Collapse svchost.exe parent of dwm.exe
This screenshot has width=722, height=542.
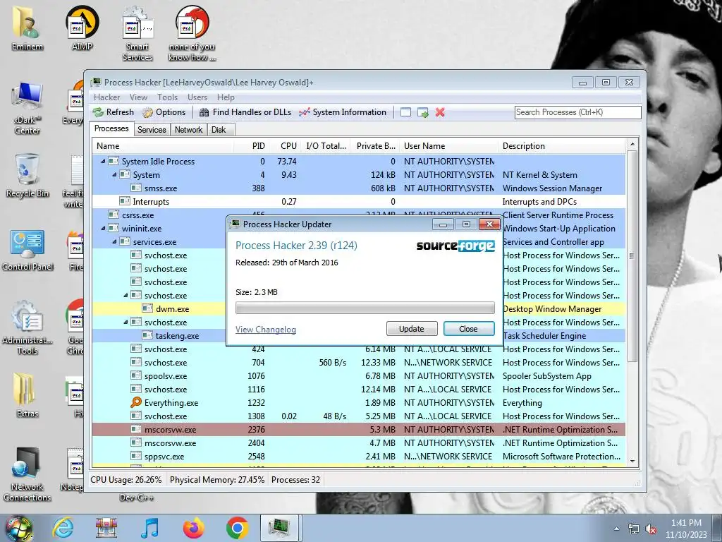126,296
